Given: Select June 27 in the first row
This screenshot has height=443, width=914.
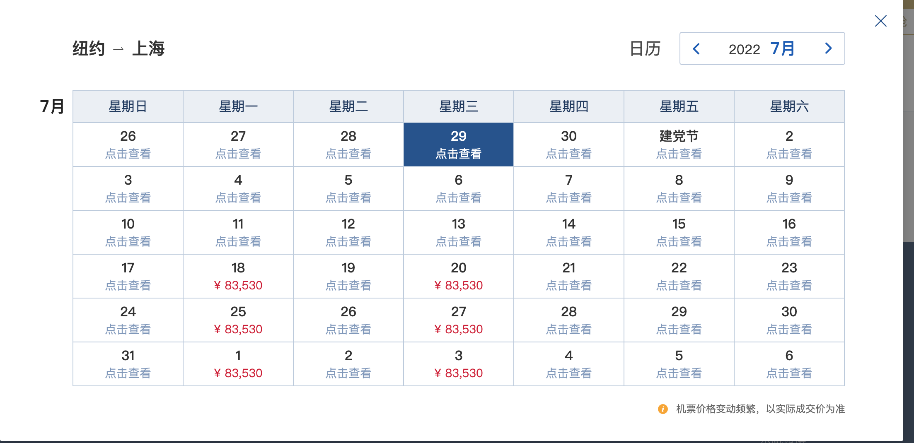Looking at the screenshot, I should pyautogui.click(x=238, y=144).
